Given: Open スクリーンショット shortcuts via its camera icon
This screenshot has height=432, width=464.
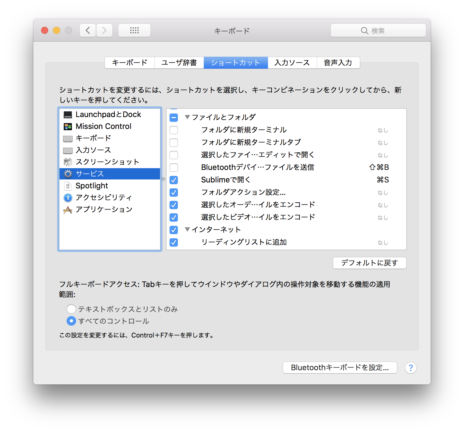Looking at the screenshot, I should 68,162.
